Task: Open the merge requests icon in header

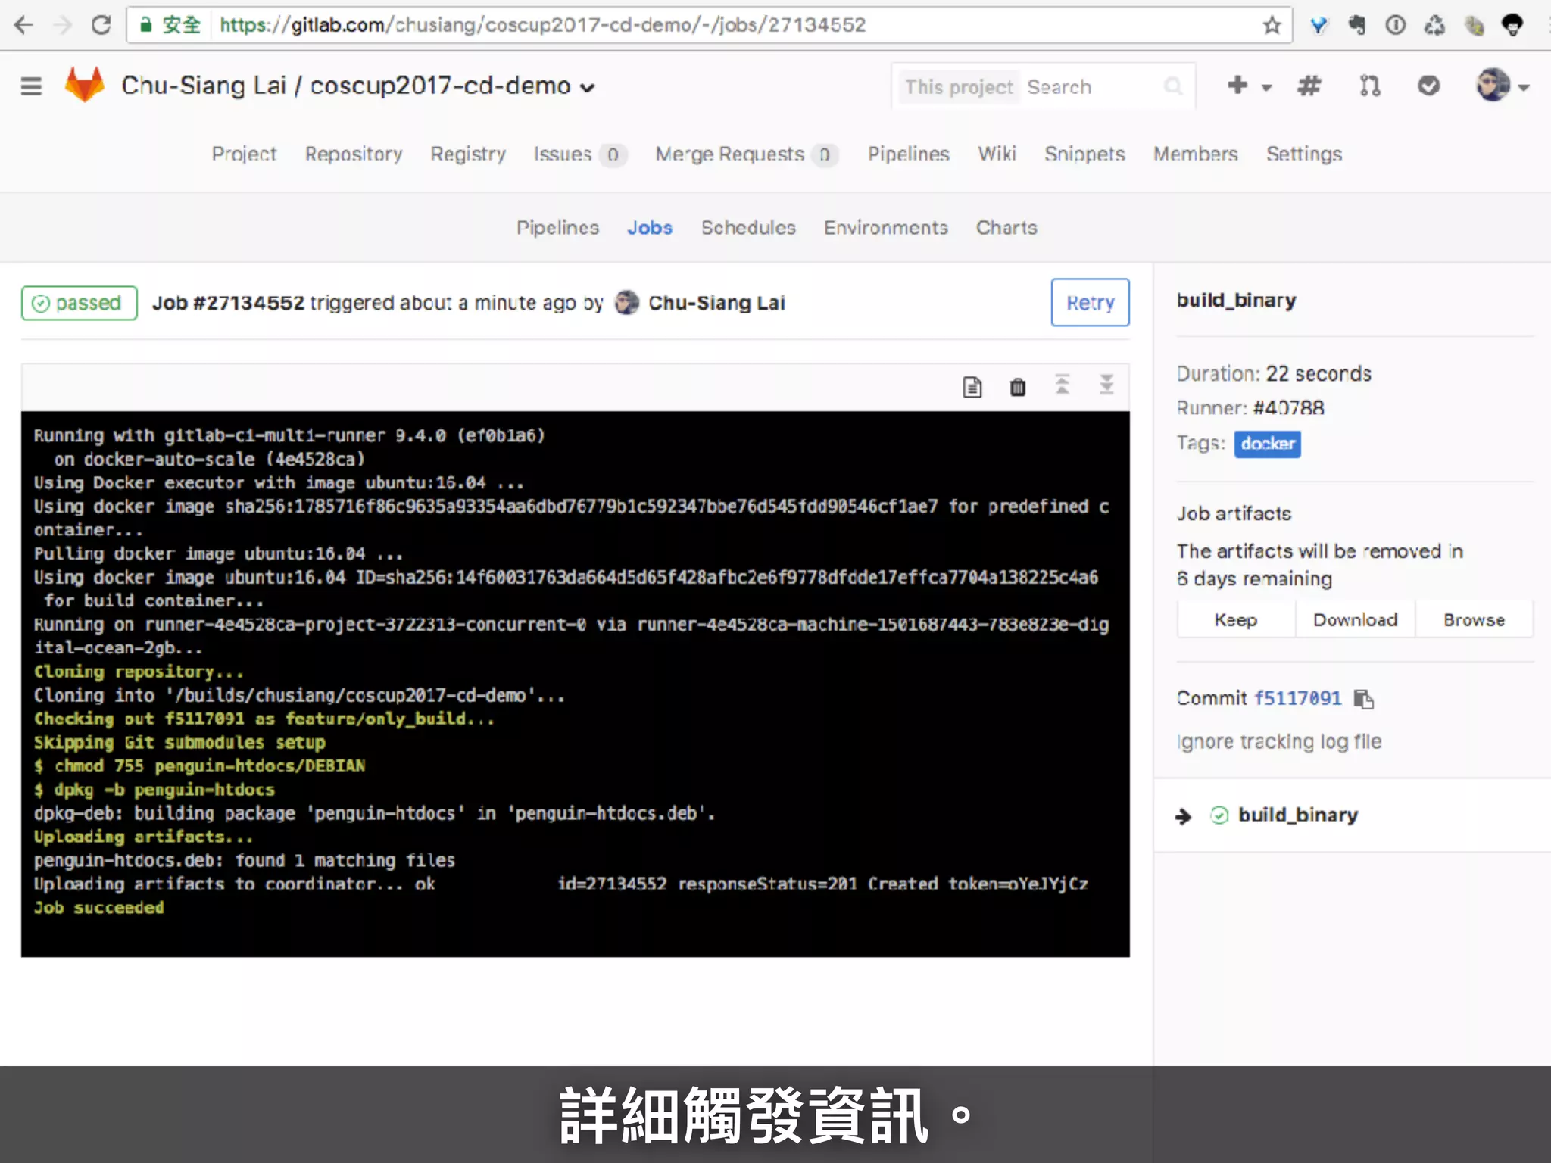Action: (x=1369, y=86)
